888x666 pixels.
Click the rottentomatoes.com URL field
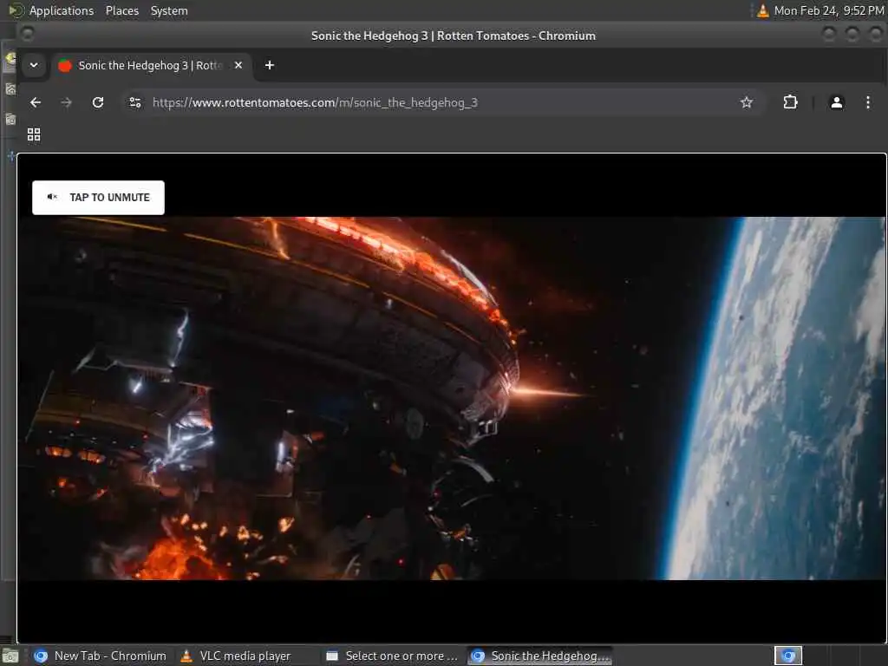click(x=441, y=102)
